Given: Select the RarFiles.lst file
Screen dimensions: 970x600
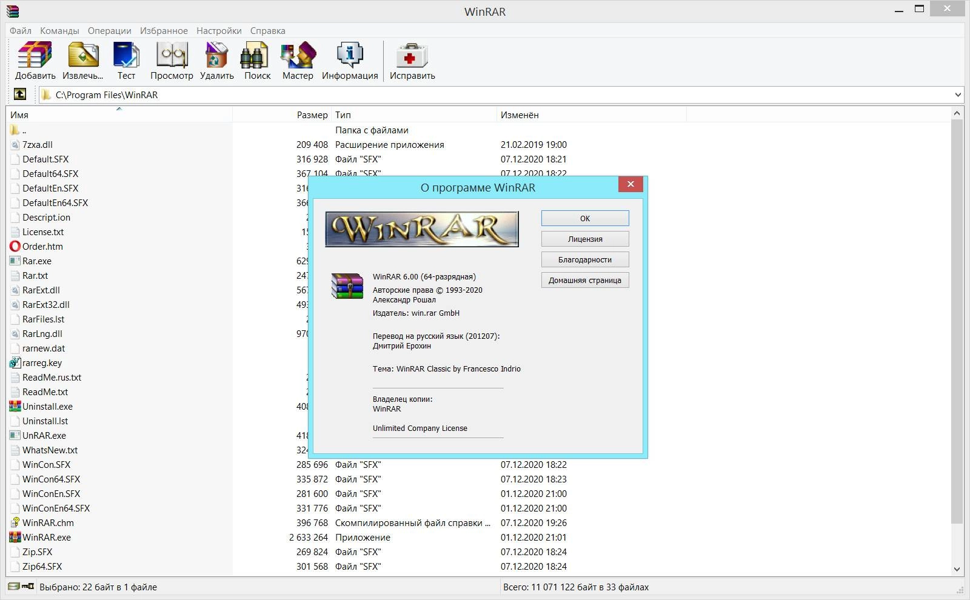Looking at the screenshot, I should pos(43,319).
